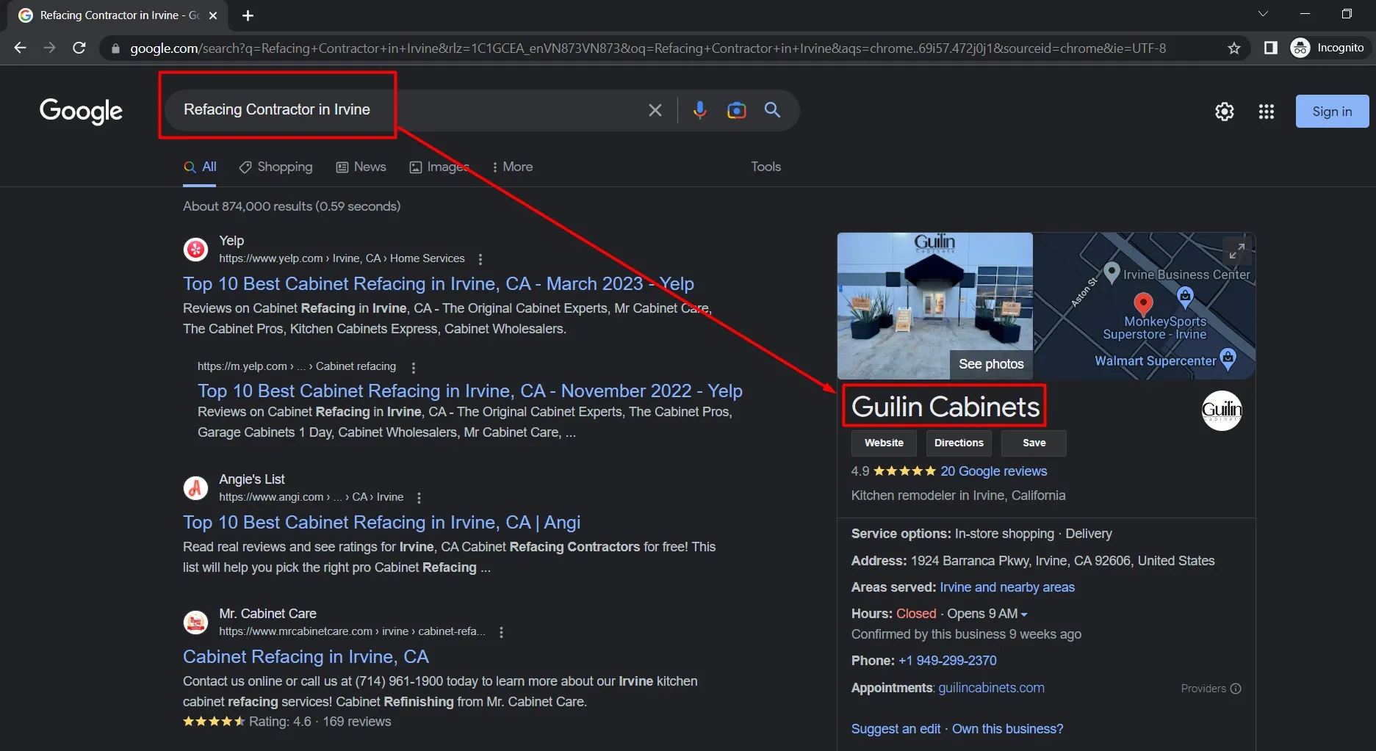
Task: Submit search with the magnifier icon
Action: tap(772, 110)
